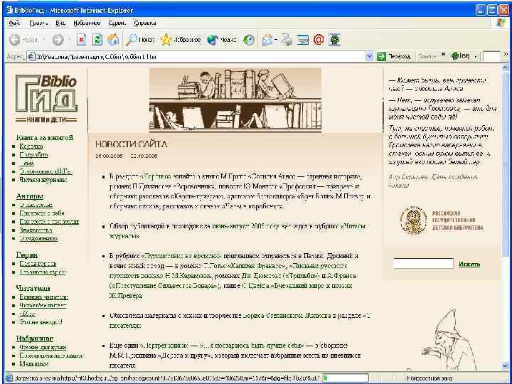Open the Познавательные книги sidebar item

51,356
